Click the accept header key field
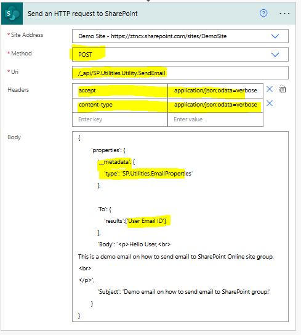The height and width of the screenshot is (335, 301). coord(119,91)
